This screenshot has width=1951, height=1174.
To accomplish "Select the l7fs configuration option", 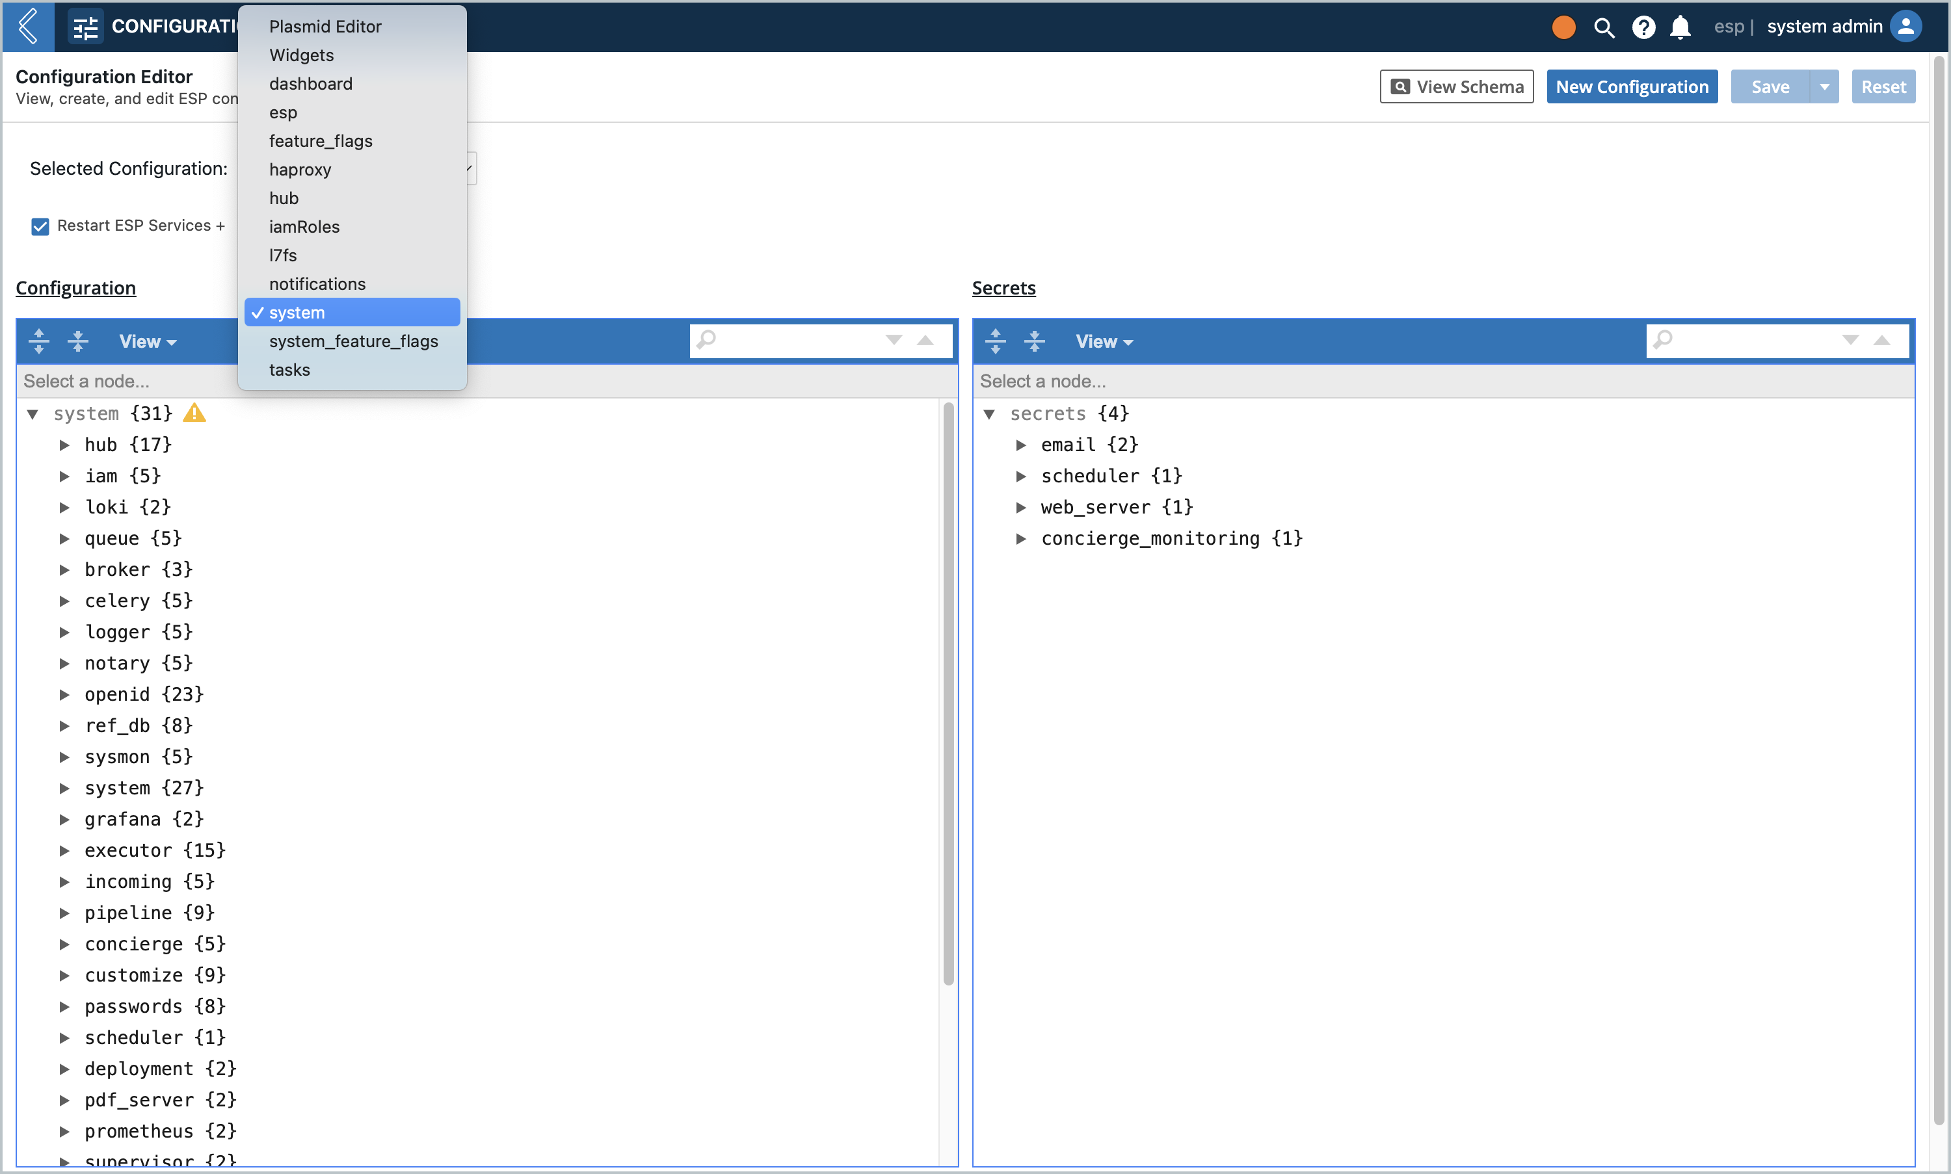I will (352, 255).
